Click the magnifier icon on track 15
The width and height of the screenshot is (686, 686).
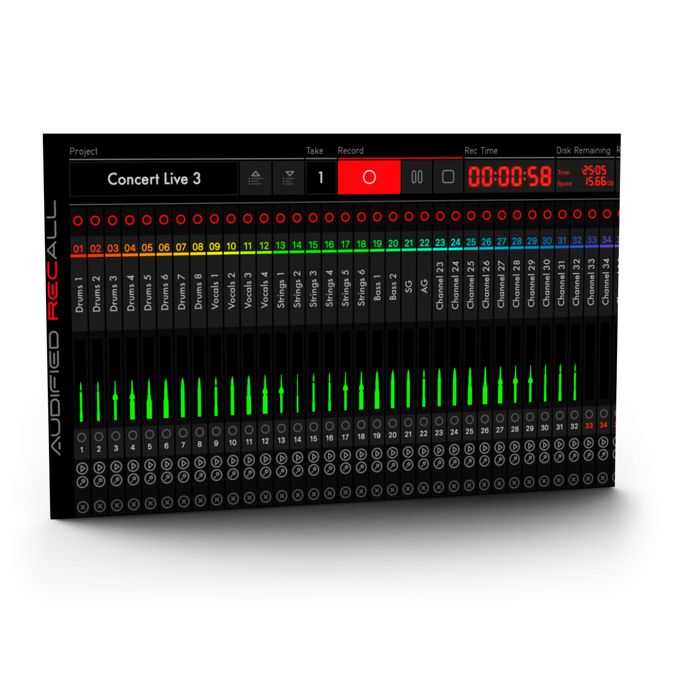(314, 470)
